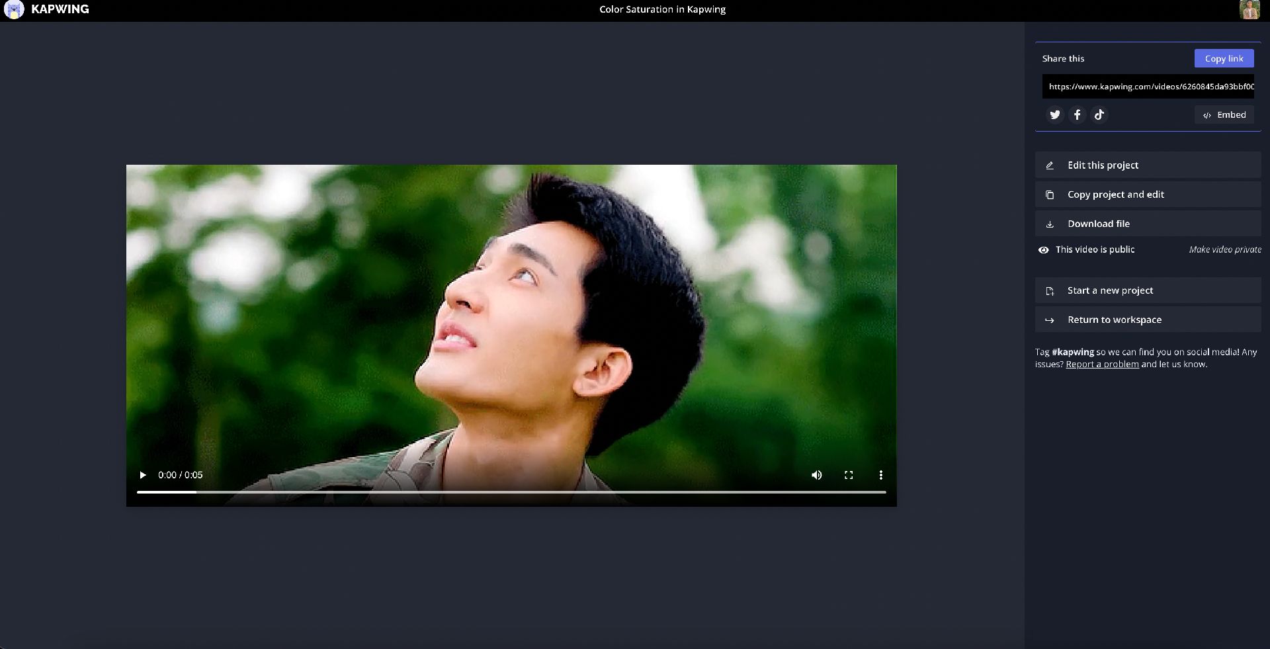Mute the video volume
This screenshot has height=649, width=1270.
tap(817, 475)
